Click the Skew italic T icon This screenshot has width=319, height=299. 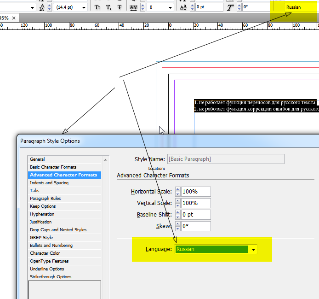(x=230, y=7)
